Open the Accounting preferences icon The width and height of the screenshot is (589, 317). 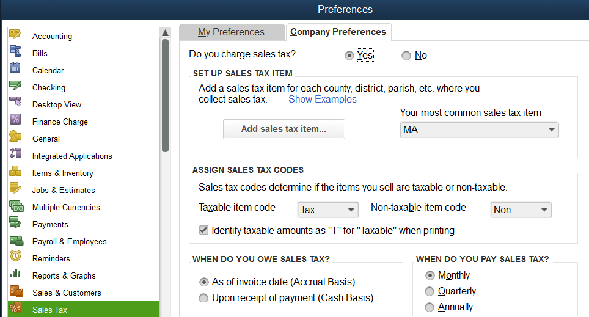click(x=15, y=35)
